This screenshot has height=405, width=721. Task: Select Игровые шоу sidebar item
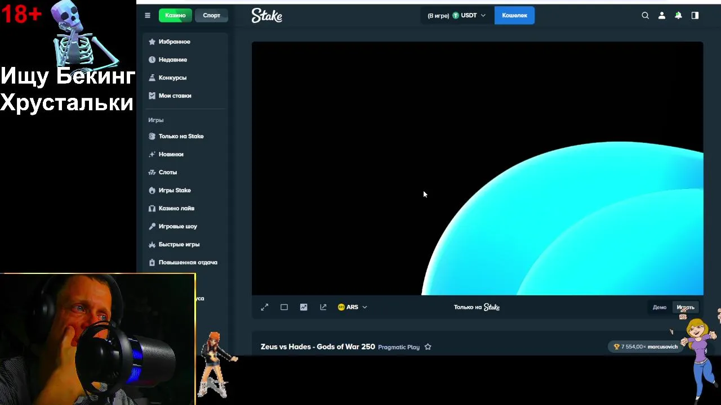point(185,226)
